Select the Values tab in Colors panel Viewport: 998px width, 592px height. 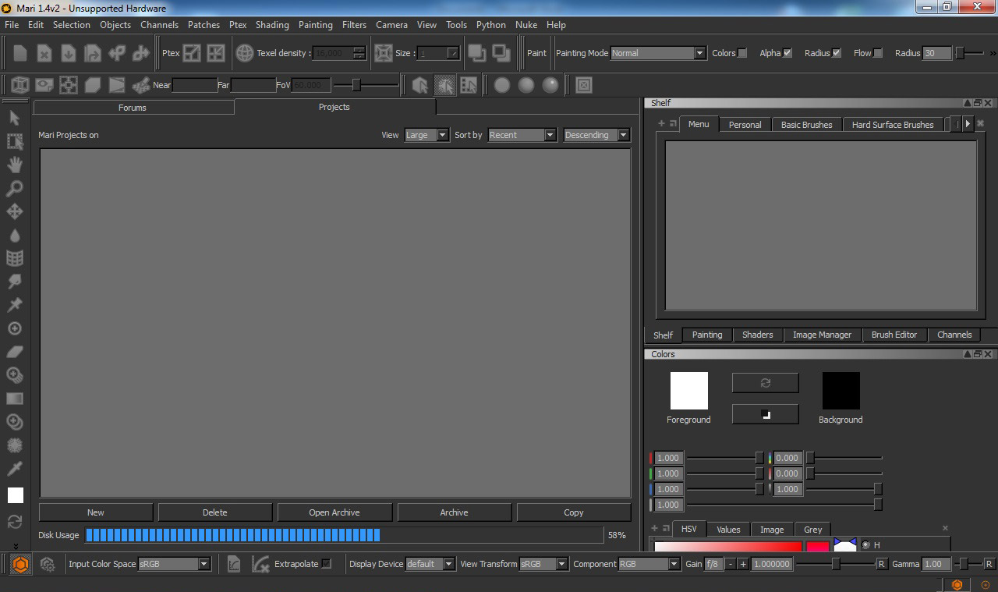728,530
